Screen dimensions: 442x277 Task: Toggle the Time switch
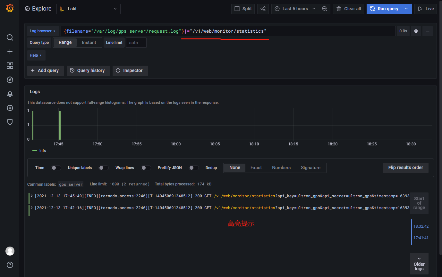[x=56, y=168]
